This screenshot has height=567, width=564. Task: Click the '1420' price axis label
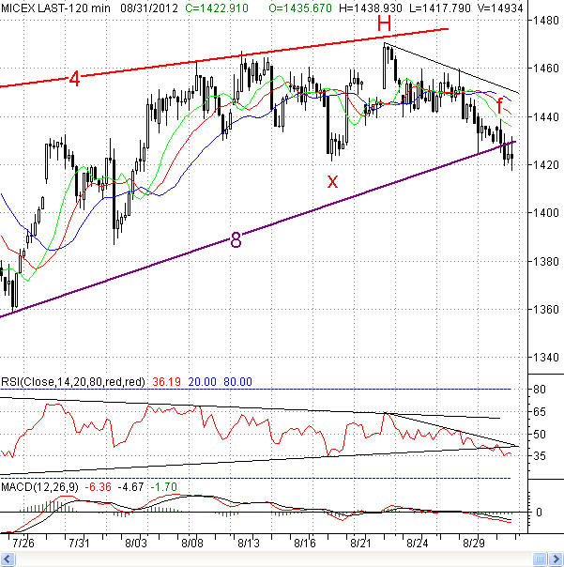tap(545, 165)
